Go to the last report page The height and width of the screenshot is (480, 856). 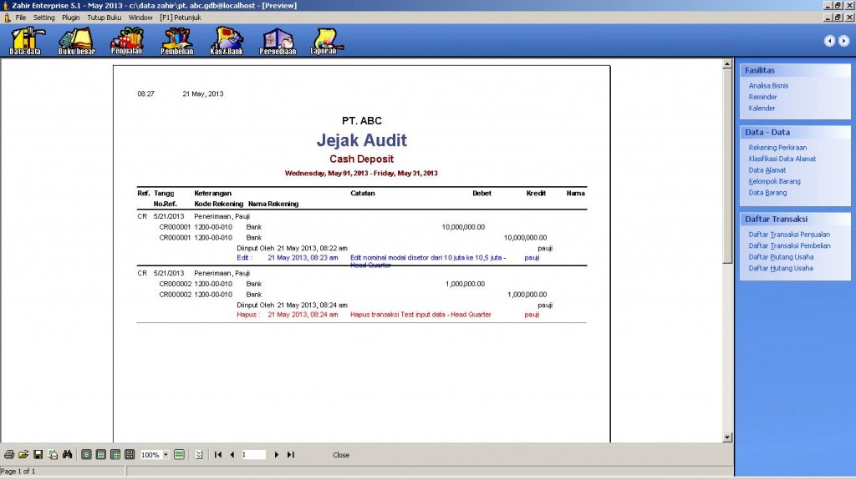[291, 455]
